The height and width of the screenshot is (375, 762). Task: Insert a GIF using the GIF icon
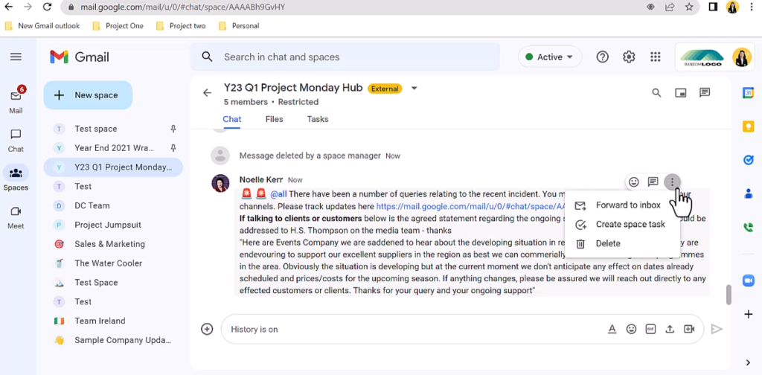tap(650, 329)
